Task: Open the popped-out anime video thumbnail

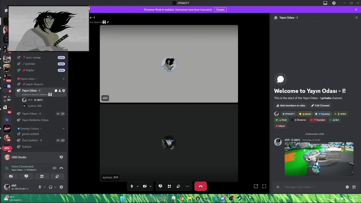Action: point(49,28)
